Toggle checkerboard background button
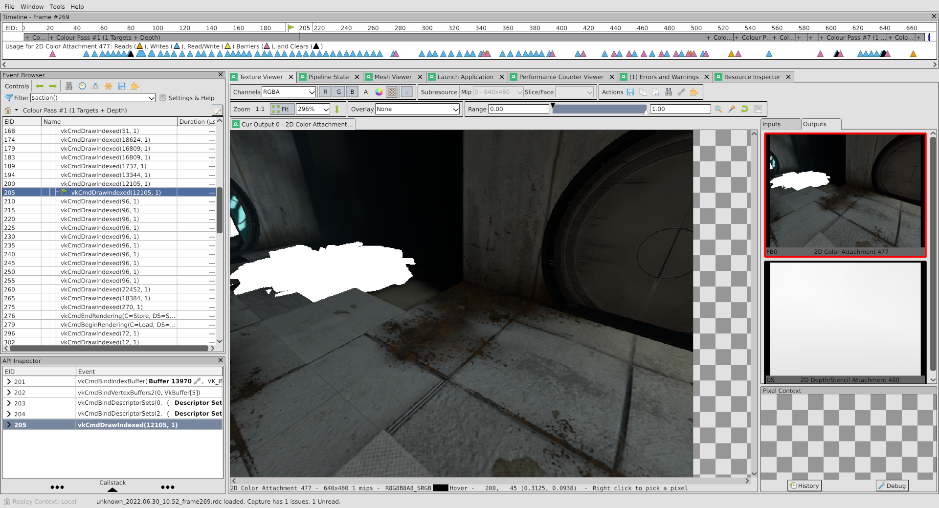Viewport: 939px width, 508px height. 392,92
